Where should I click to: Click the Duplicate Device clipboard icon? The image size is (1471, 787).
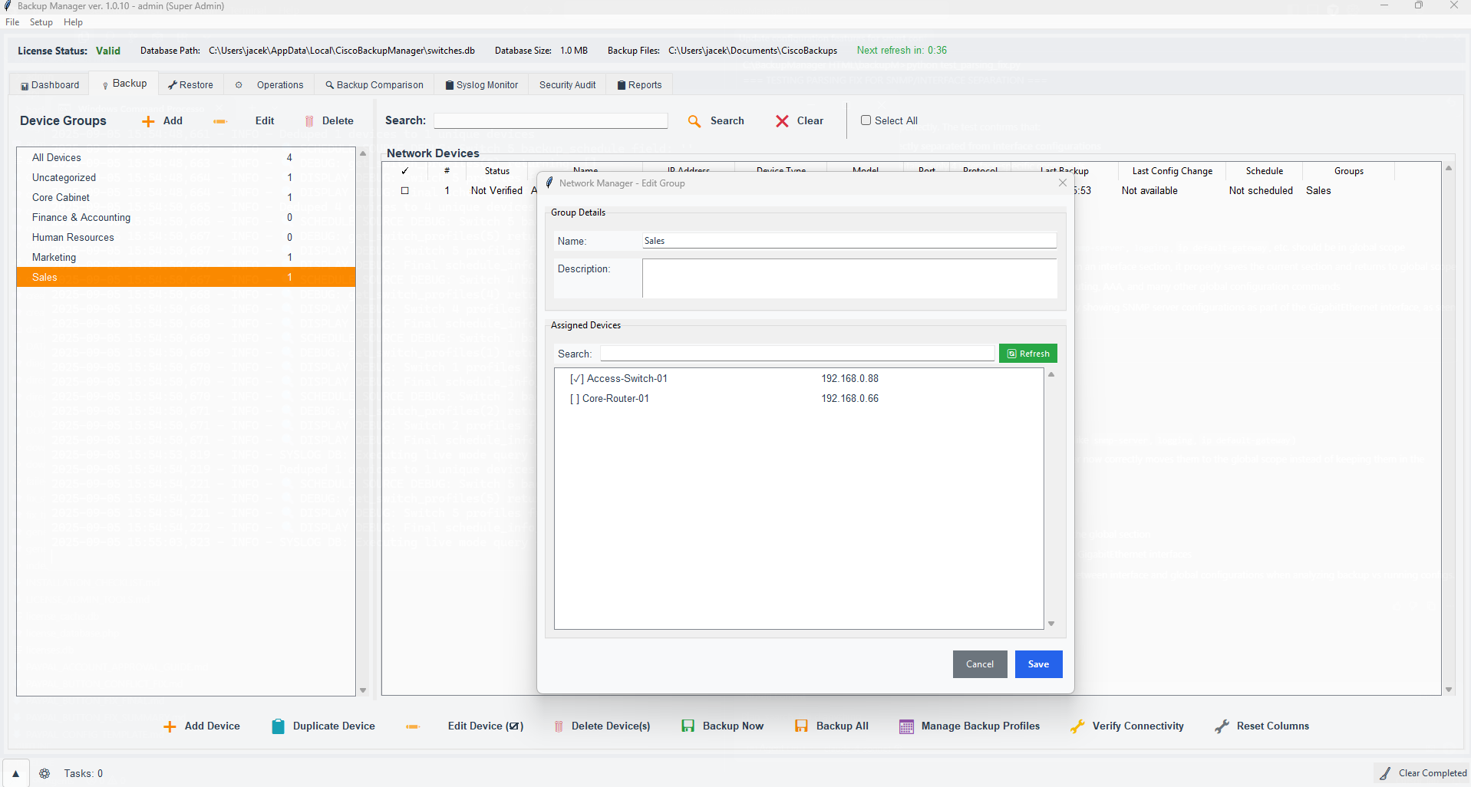pos(278,726)
